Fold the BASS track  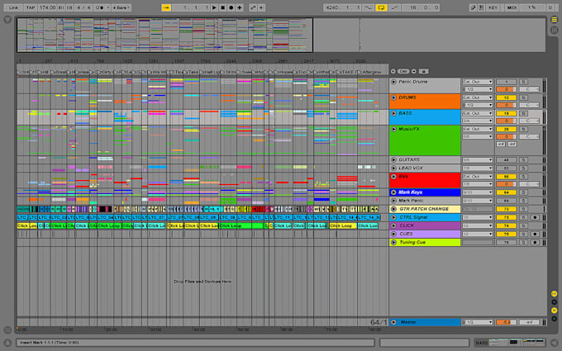[x=393, y=113]
